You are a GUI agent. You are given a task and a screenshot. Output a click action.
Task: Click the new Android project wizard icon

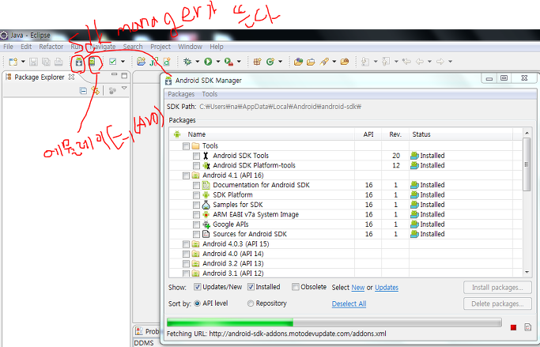141,62
